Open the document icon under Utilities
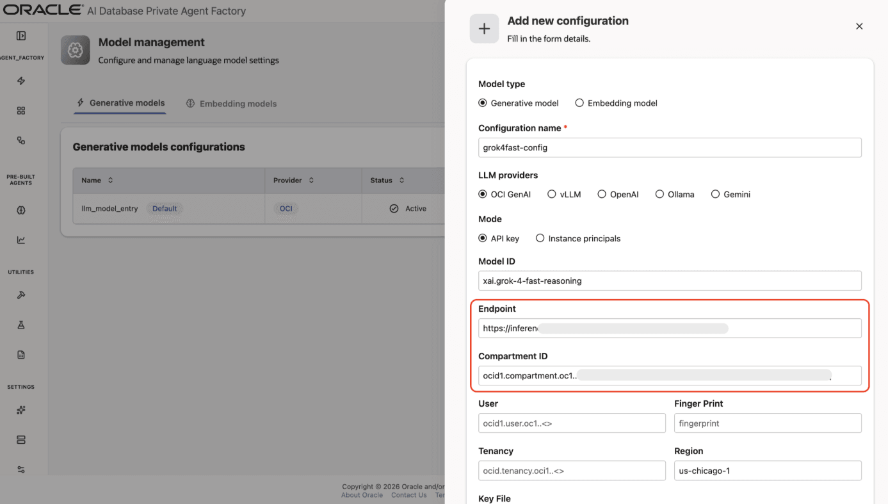Viewport: 888px width, 504px height. (21, 355)
